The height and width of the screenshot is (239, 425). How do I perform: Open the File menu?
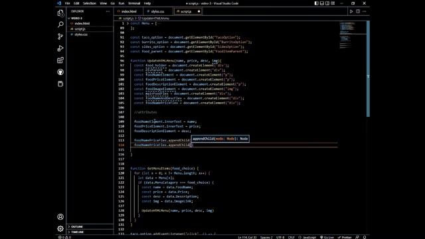pyautogui.click(x=67, y=3)
